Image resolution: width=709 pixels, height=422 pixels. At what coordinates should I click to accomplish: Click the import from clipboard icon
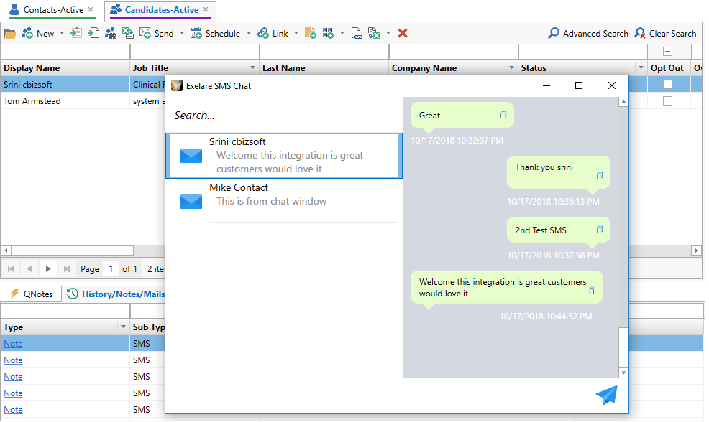(x=76, y=33)
